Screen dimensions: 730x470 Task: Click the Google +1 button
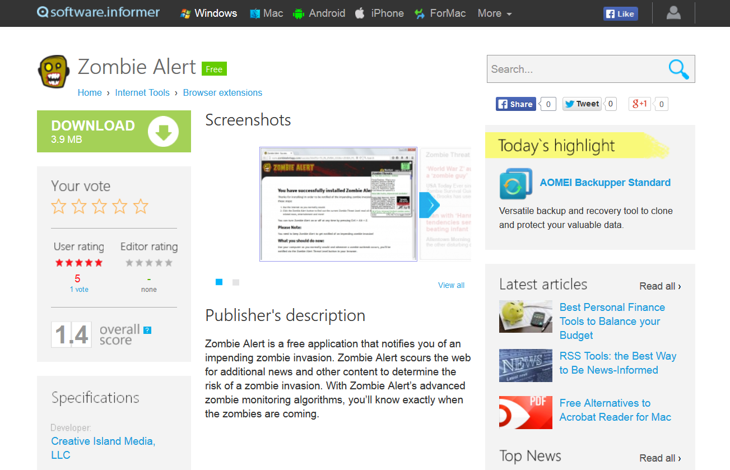pyautogui.click(x=639, y=104)
